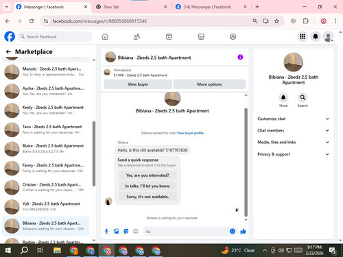Screen dimensions: 343x257
Task: Expand Media, files and links section
Action: [x=294, y=142]
